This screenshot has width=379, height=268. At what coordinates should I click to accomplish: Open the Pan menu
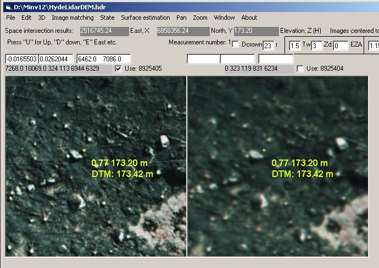[x=181, y=18]
